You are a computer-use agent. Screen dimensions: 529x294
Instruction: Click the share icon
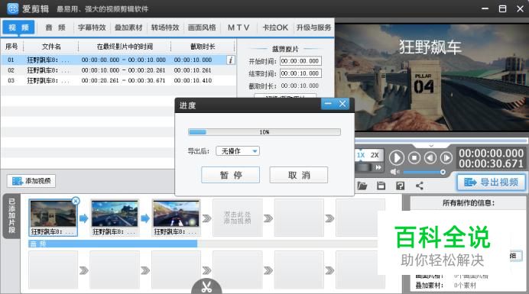click(x=420, y=186)
